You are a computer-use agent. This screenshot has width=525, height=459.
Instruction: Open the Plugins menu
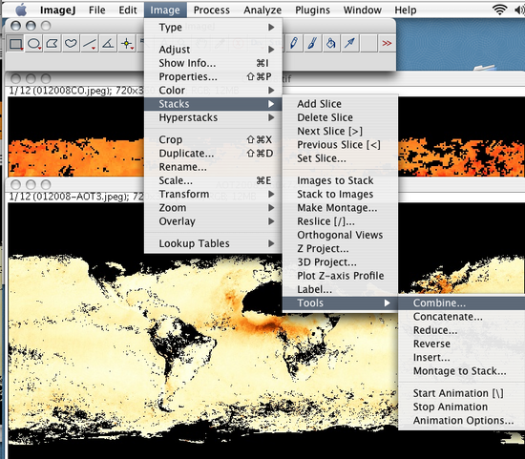[x=312, y=10]
